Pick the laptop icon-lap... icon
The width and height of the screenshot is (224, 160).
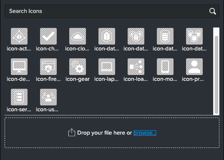point(107,67)
